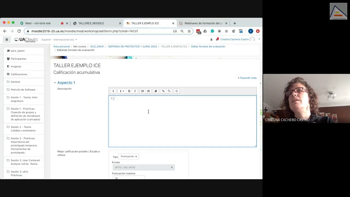Click the Sesión 1 - Prácticas sidebar item

tap(24, 114)
